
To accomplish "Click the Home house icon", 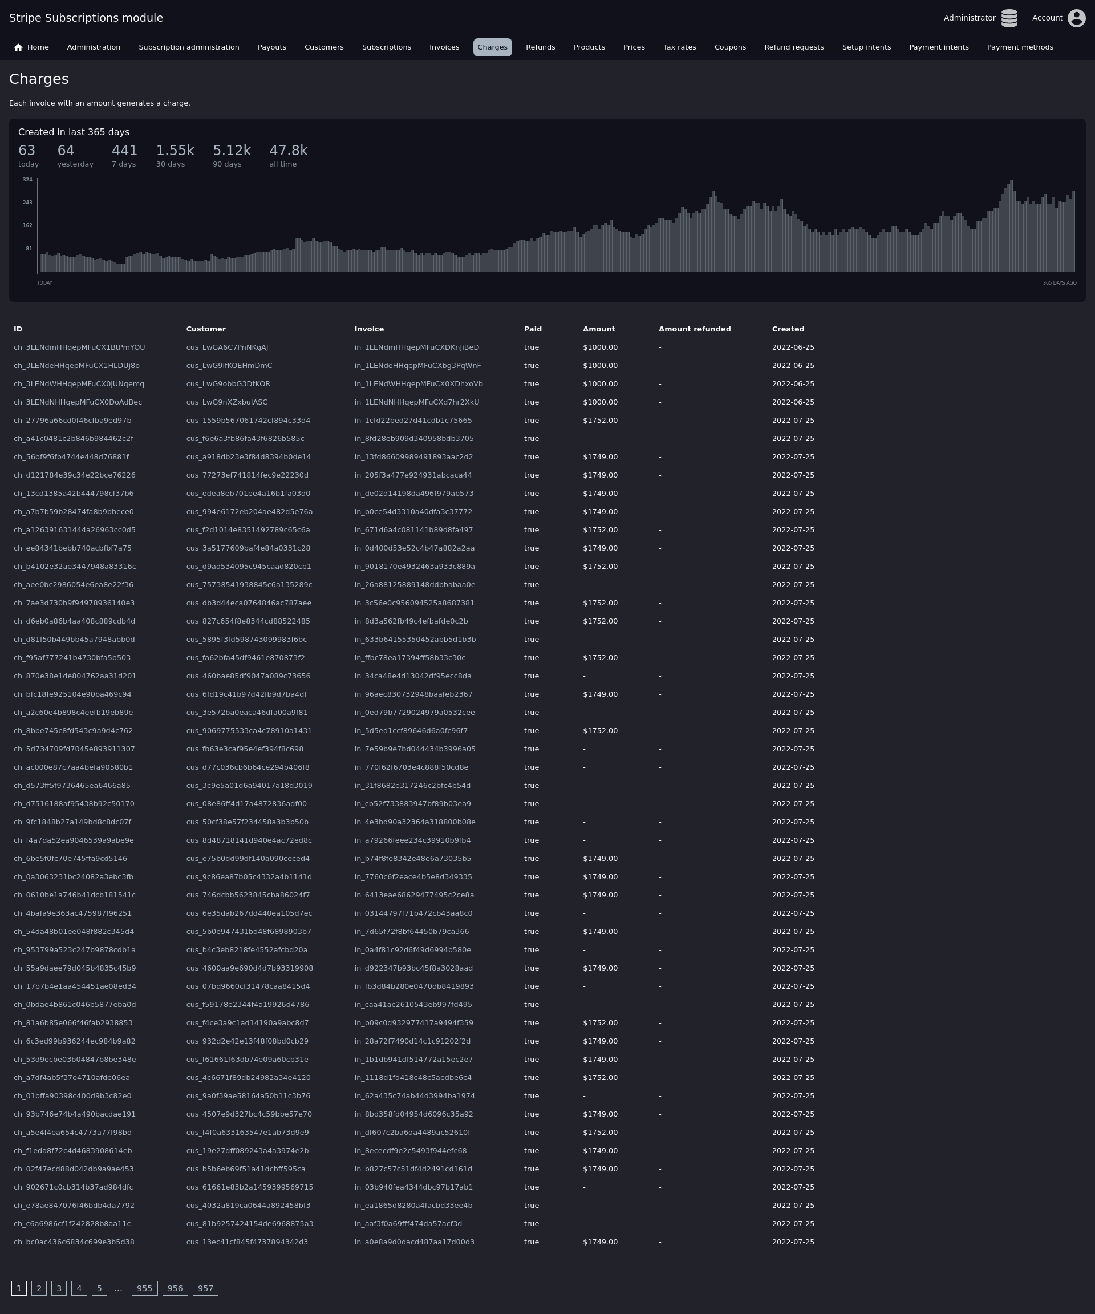I will point(18,47).
